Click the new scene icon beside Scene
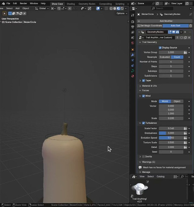This screenshot has width=194, height=207. 157,3
